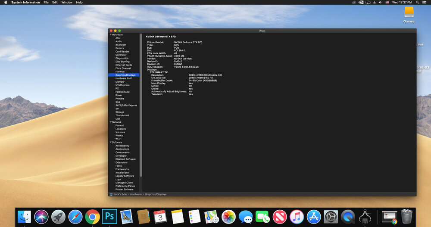The width and height of the screenshot is (431, 227).
Task: Collapse the Hardware section
Action: [x=110, y=34]
